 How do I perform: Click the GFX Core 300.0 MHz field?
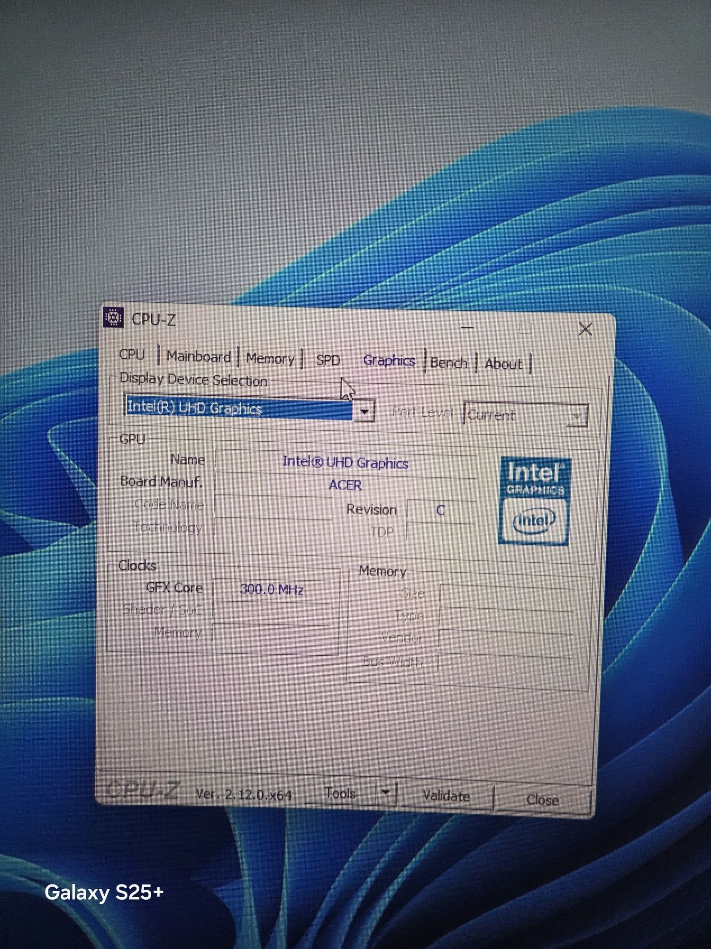(272, 590)
